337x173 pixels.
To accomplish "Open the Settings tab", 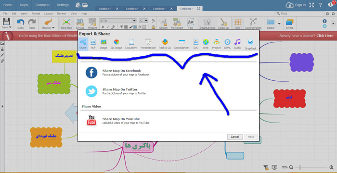I will 63,5.
